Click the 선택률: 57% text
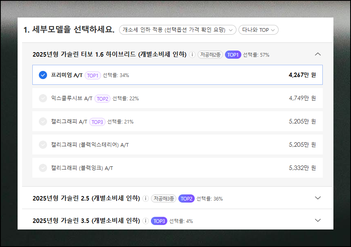 click(x=256, y=55)
